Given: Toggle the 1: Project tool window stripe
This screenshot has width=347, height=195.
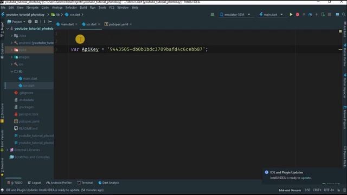Looking at the screenshot, I should click(2, 29).
